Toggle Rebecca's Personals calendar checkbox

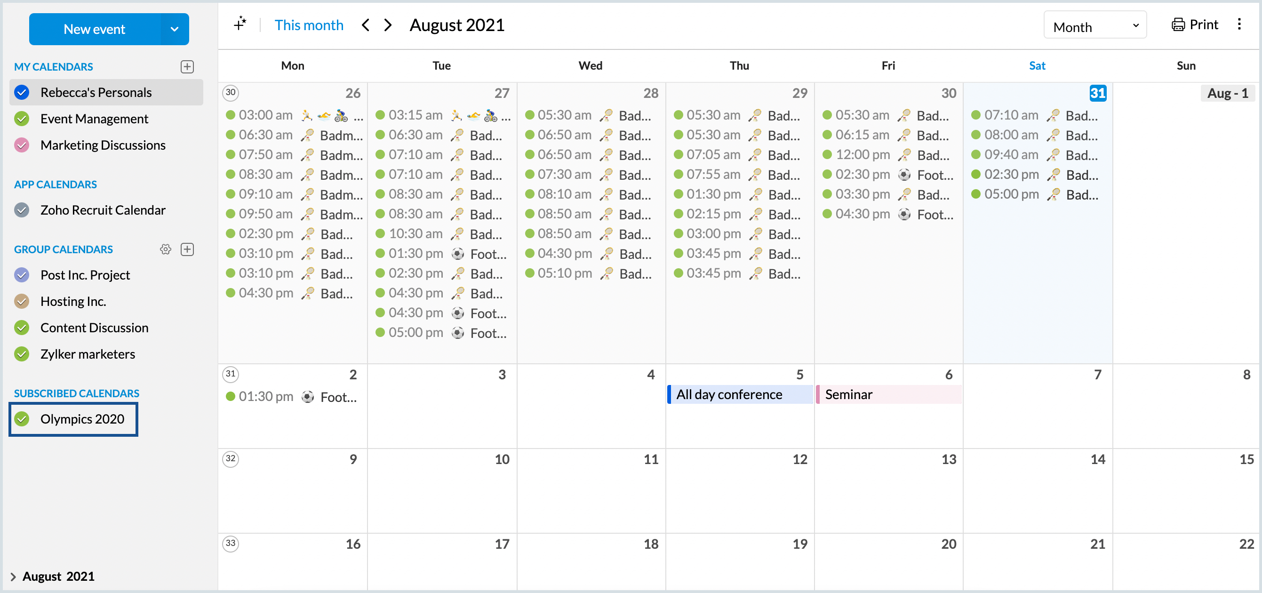pyautogui.click(x=22, y=92)
